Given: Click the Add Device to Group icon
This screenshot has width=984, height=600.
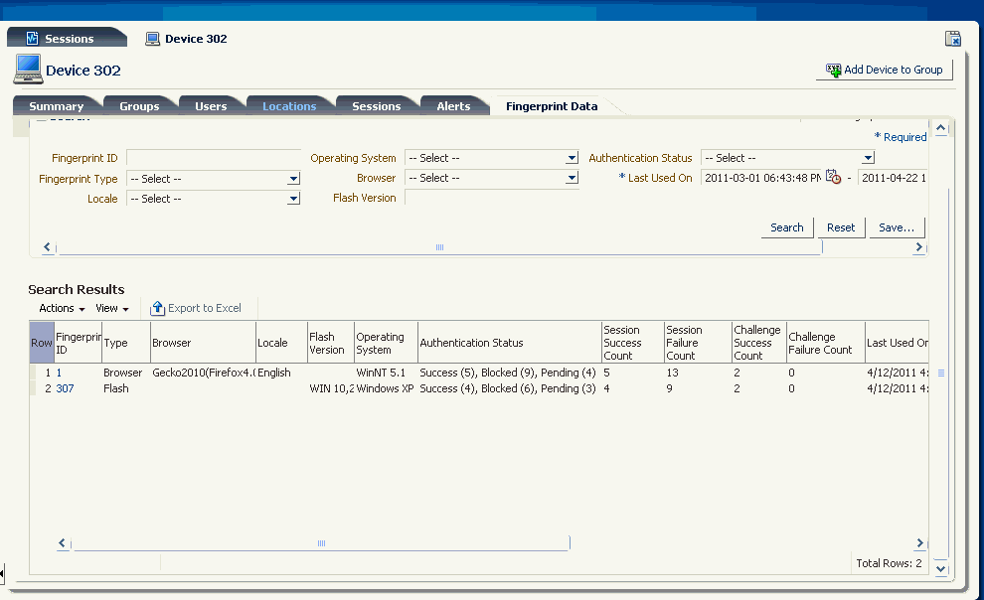Looking at the screenshot, I should [833, 71].
